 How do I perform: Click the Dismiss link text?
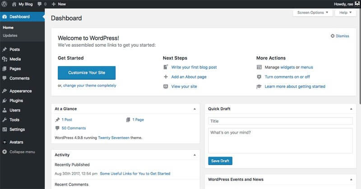click(x=342, y=36)
